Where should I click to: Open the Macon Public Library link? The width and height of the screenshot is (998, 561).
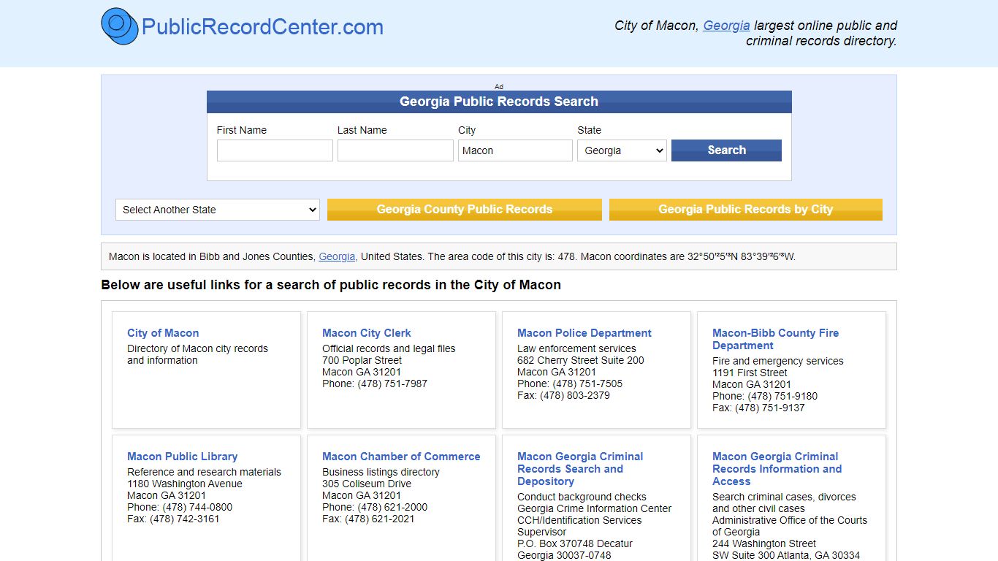pos(183,457)
